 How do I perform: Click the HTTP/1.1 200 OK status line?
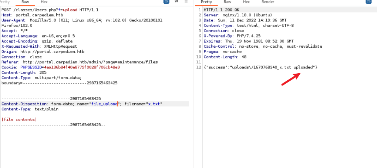coord(222,10)
